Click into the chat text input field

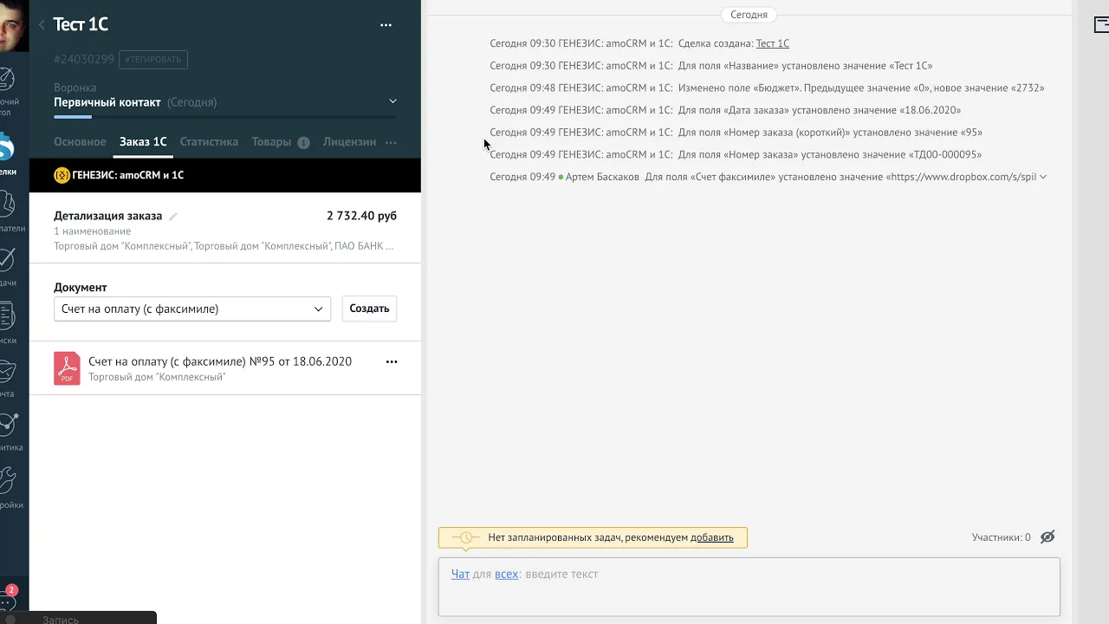click(x=749, y=587)
